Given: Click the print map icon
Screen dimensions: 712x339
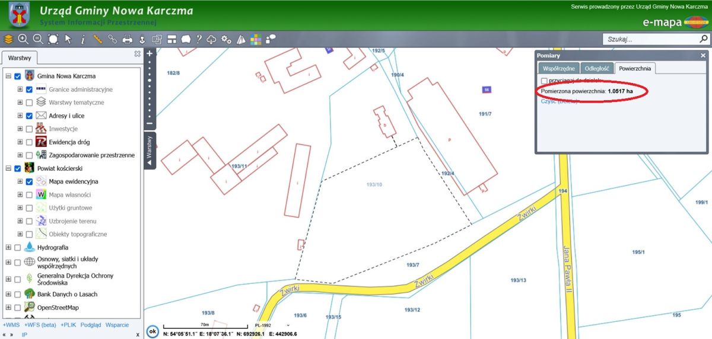Looking at the screenshot, I should click(x=127, y=39).
